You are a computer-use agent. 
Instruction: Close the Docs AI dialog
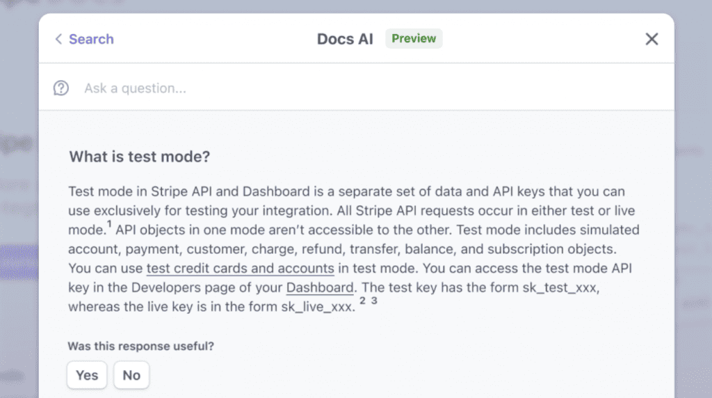click(652, 39)
